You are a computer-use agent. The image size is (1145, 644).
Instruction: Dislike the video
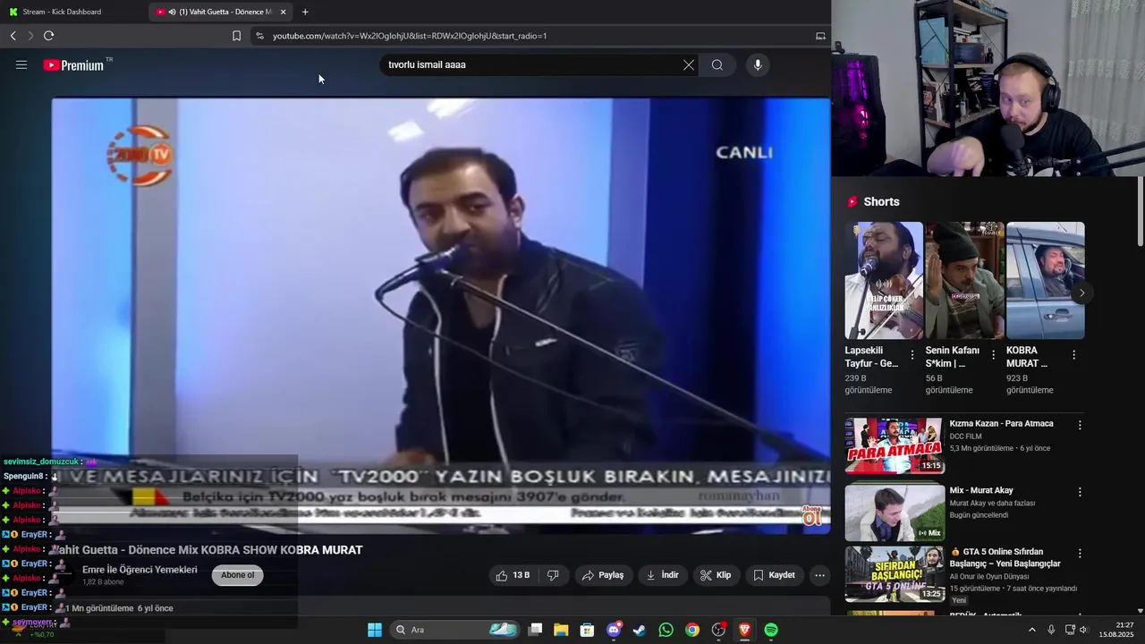[553, 575]
